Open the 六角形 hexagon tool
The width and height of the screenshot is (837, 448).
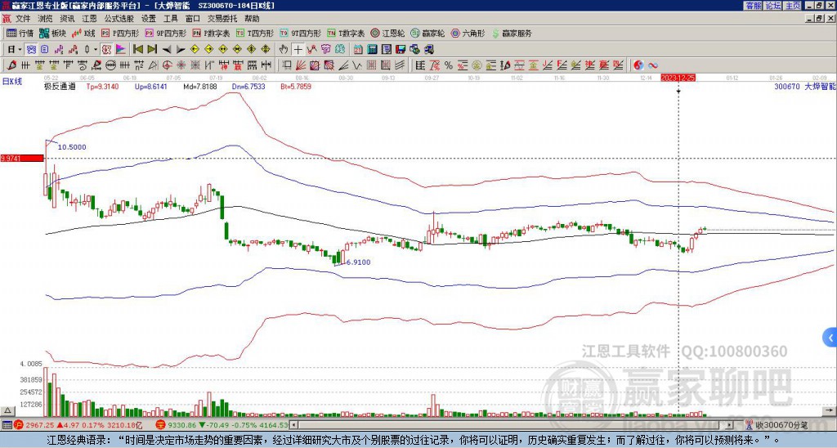[468, 33]
